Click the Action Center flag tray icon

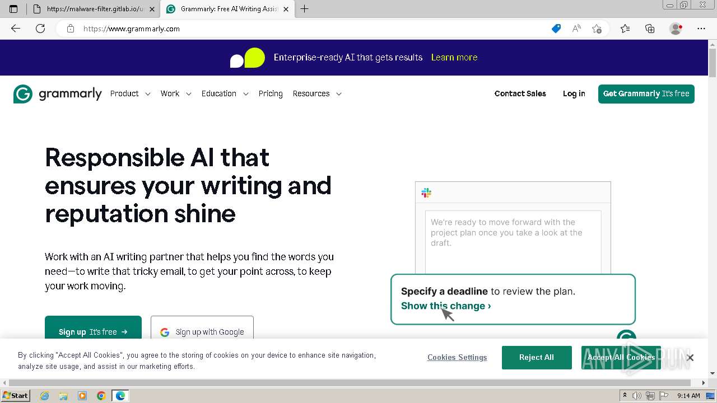pos(663,396)
